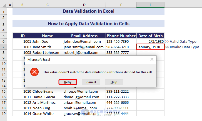Image resolution: width=202 pixels, height=121 pixels.
Task: Open Help from the validation dialog
Action: point(114,82)
